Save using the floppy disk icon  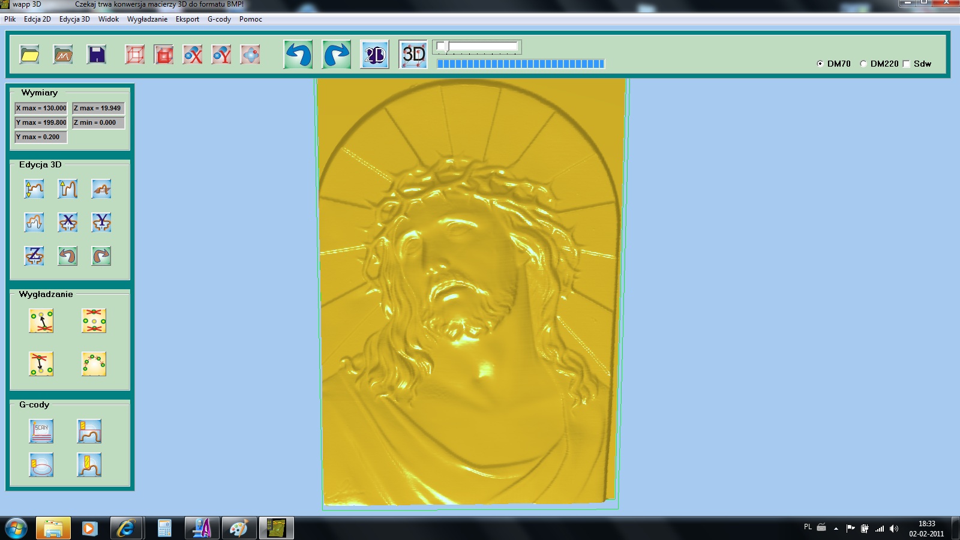[97, 55]
